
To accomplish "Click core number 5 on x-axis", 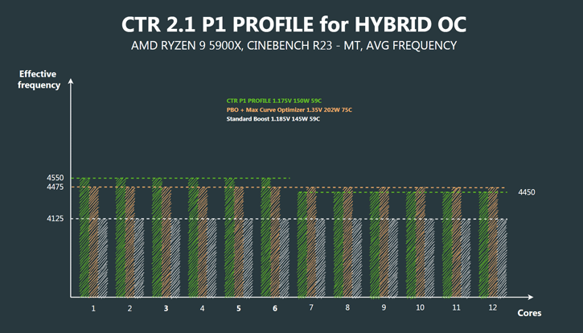I will pyautogui.click(x=238, y=308).
